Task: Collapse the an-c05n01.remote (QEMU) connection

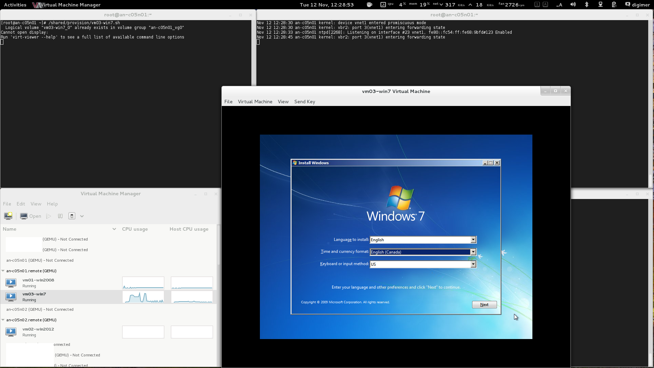Action: (x=3, y=271)
